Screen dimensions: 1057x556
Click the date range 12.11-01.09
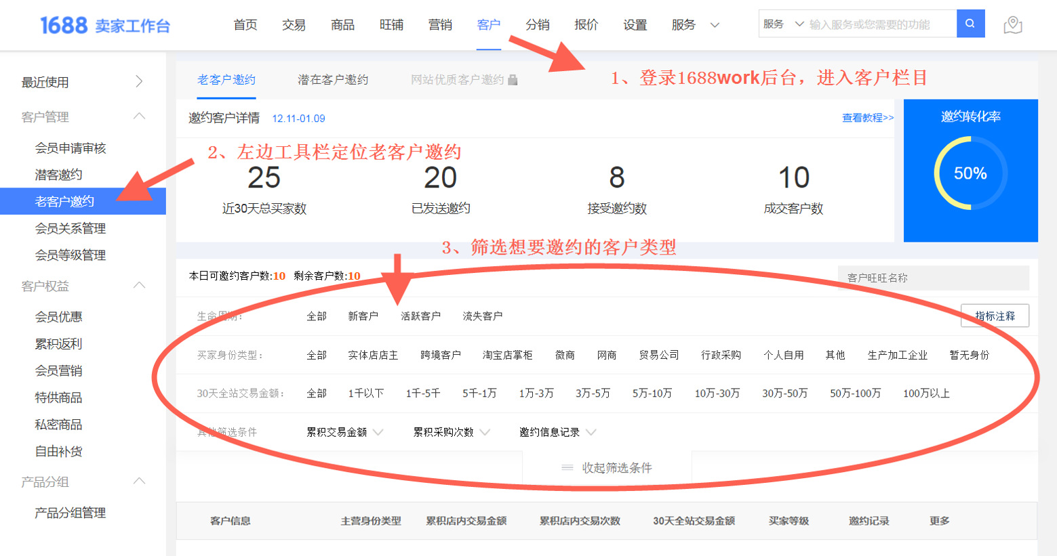click(x=298, y=119)
